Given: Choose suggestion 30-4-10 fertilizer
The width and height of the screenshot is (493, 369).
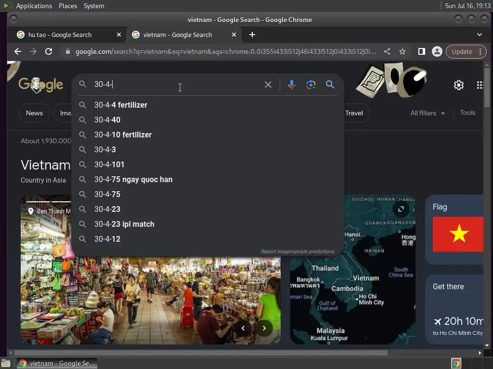Looking at the screenshot, I should [x=208, y=135].
